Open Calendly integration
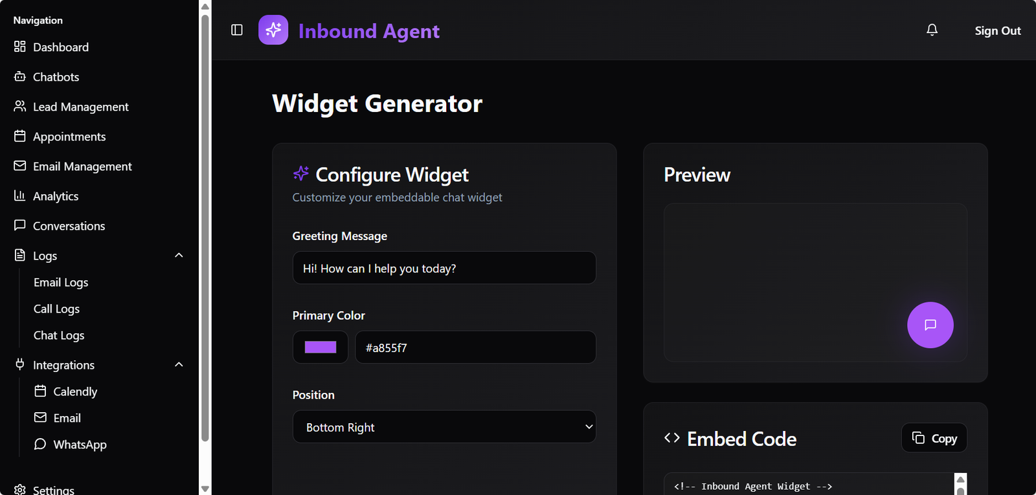The width and height of the screenshot is (1036, 495). 74,391
